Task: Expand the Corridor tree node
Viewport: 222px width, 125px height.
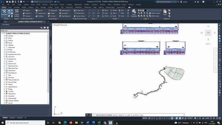Action: (x=5, y=91)
